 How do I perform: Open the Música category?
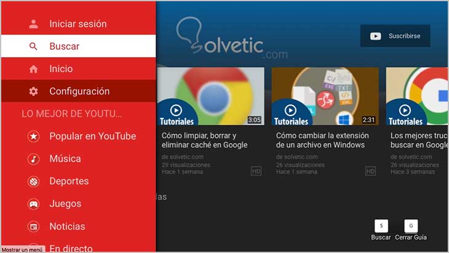79,159
